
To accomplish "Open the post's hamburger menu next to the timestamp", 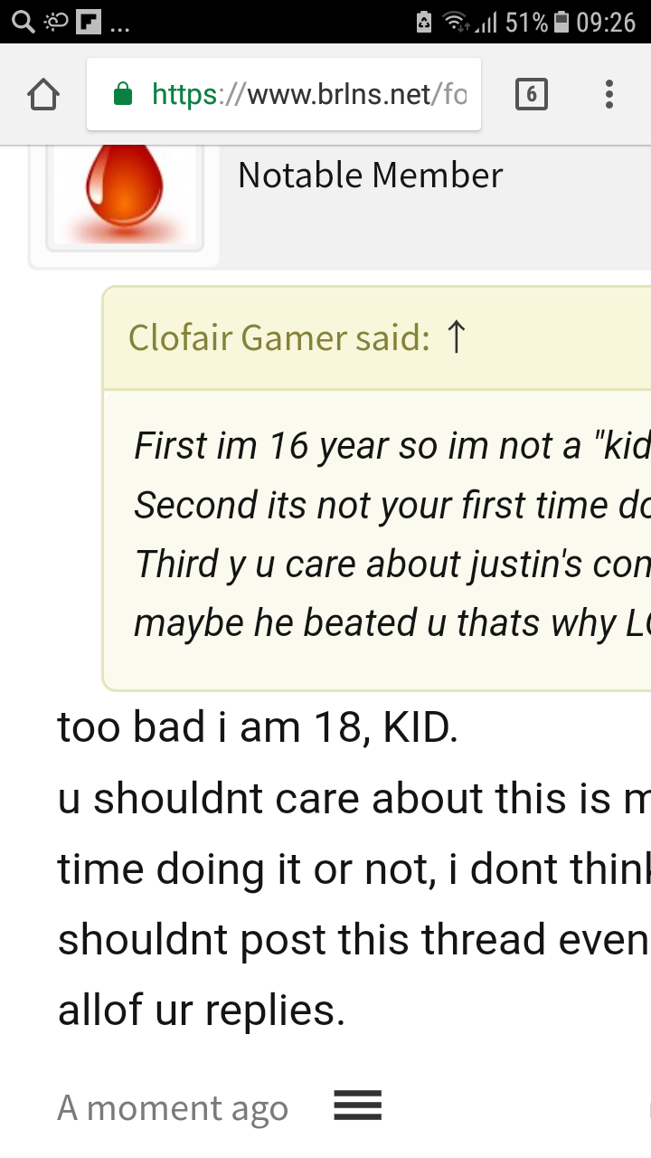I will click(x=358, y=1106).
